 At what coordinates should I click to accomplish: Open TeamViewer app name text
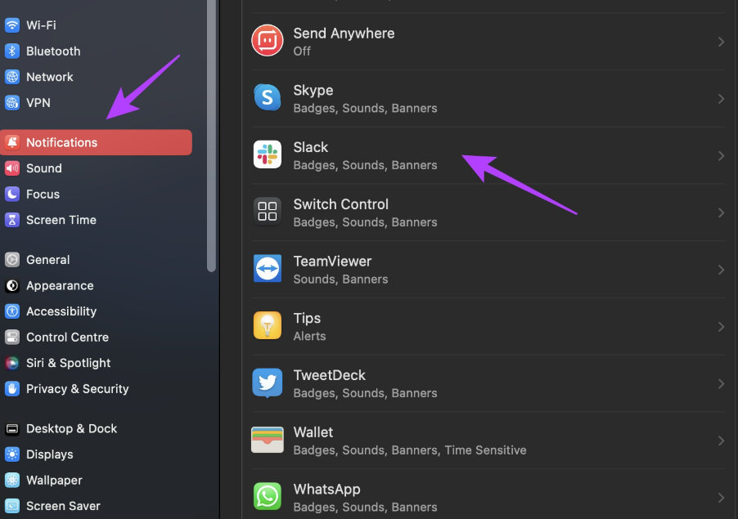[332, 261]
